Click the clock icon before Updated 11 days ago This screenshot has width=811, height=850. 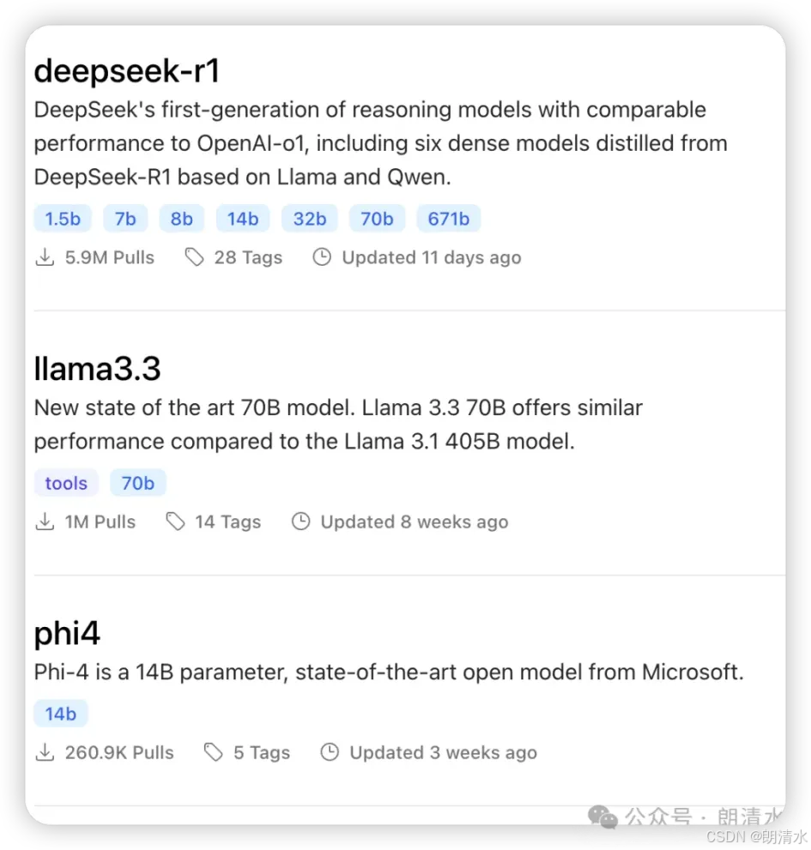pyautogui.click(x=322, y=257)
